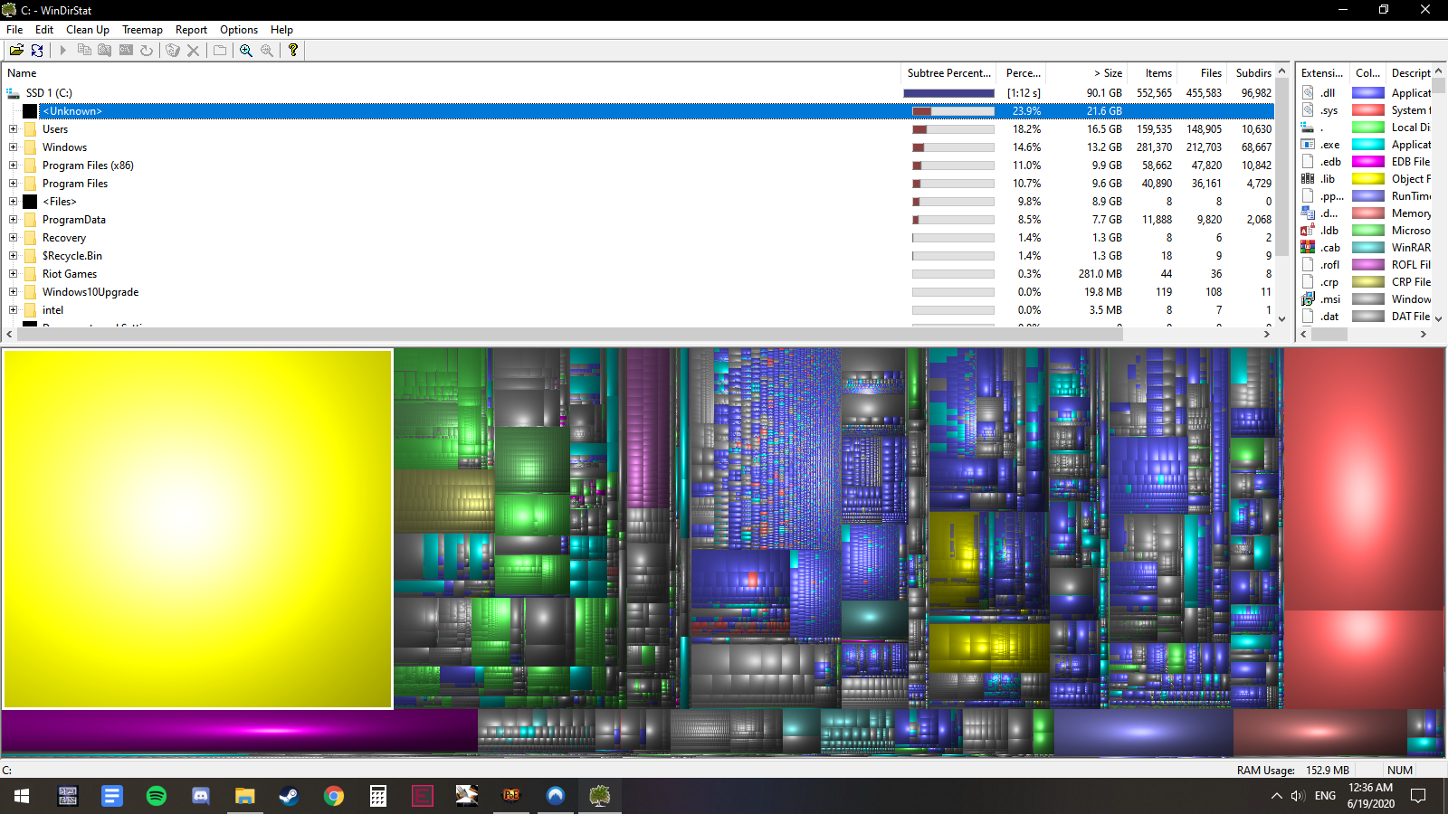The width and height of the screenshot is (1448, 814).
Task: Sort by Subtree Percentage column header
Action: tap(950, 73)
